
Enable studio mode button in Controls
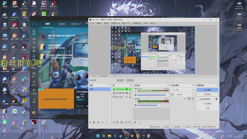(207, 104)
